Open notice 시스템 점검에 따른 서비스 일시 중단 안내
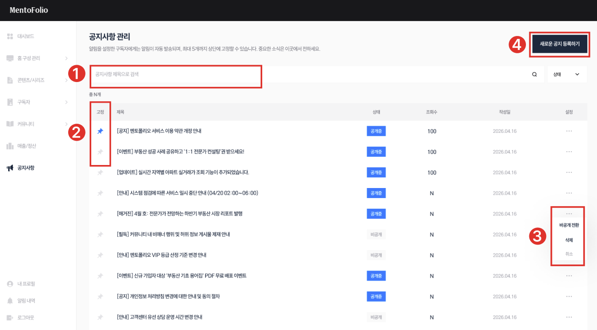The width and height of the screenshot is (597, 330). [x=187, y=193]
